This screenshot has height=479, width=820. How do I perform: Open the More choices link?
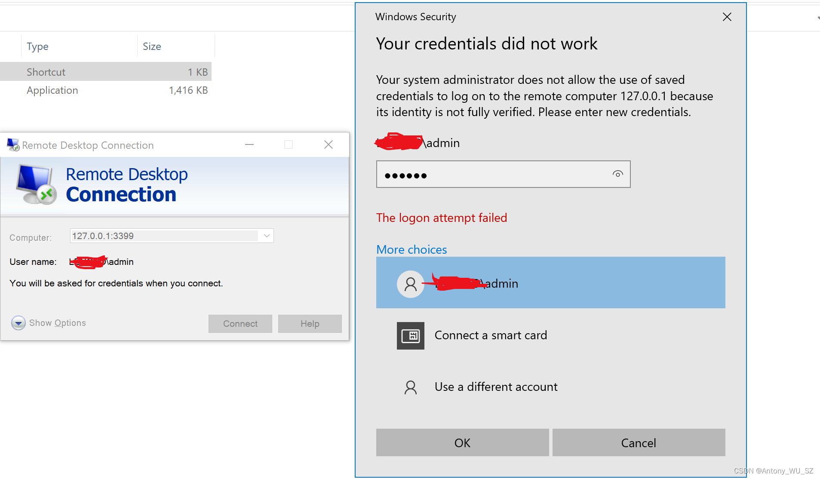click(412, 249)
